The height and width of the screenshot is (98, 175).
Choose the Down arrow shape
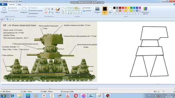[x=63, y=13]
